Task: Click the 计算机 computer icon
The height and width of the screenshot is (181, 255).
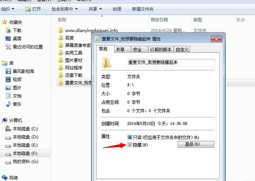Action: 5,121
